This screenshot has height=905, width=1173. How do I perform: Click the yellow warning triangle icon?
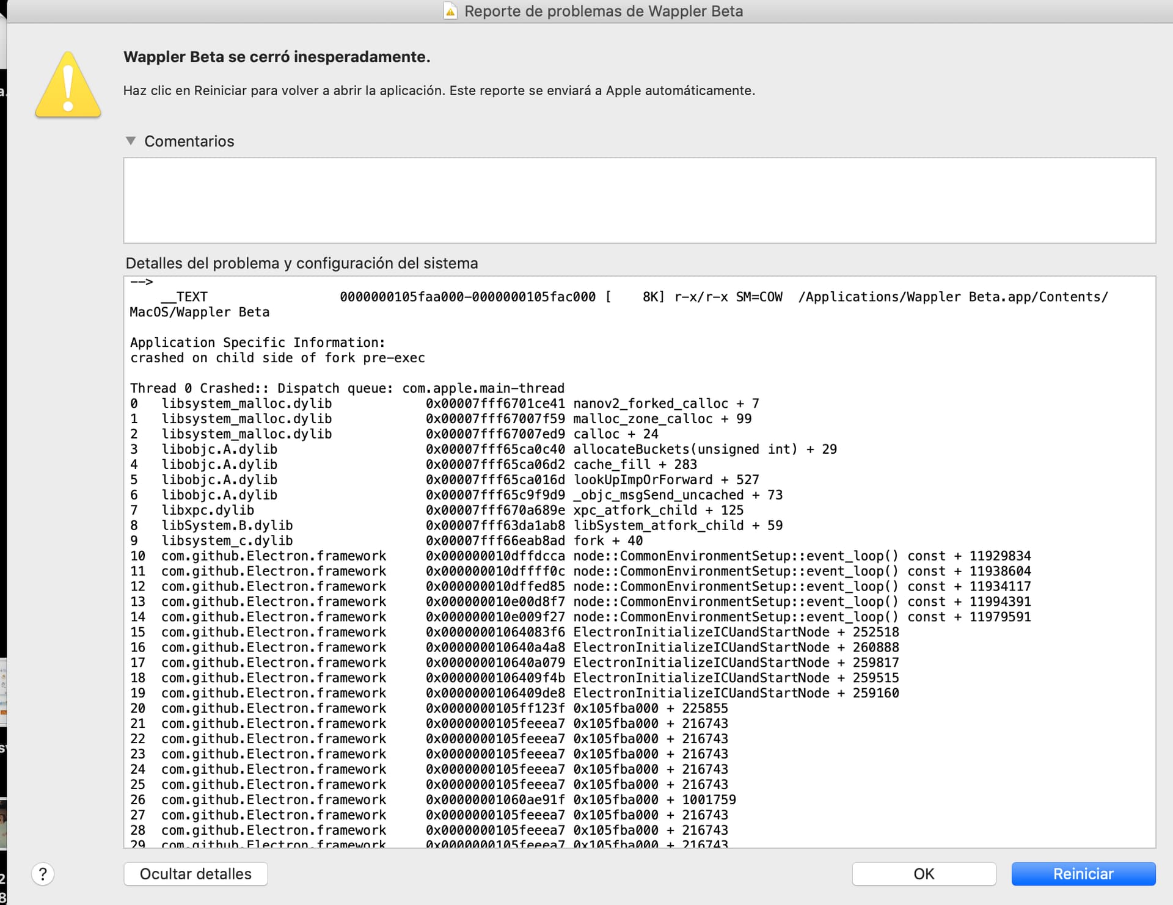pyautogui.click(x=68, y=85)
